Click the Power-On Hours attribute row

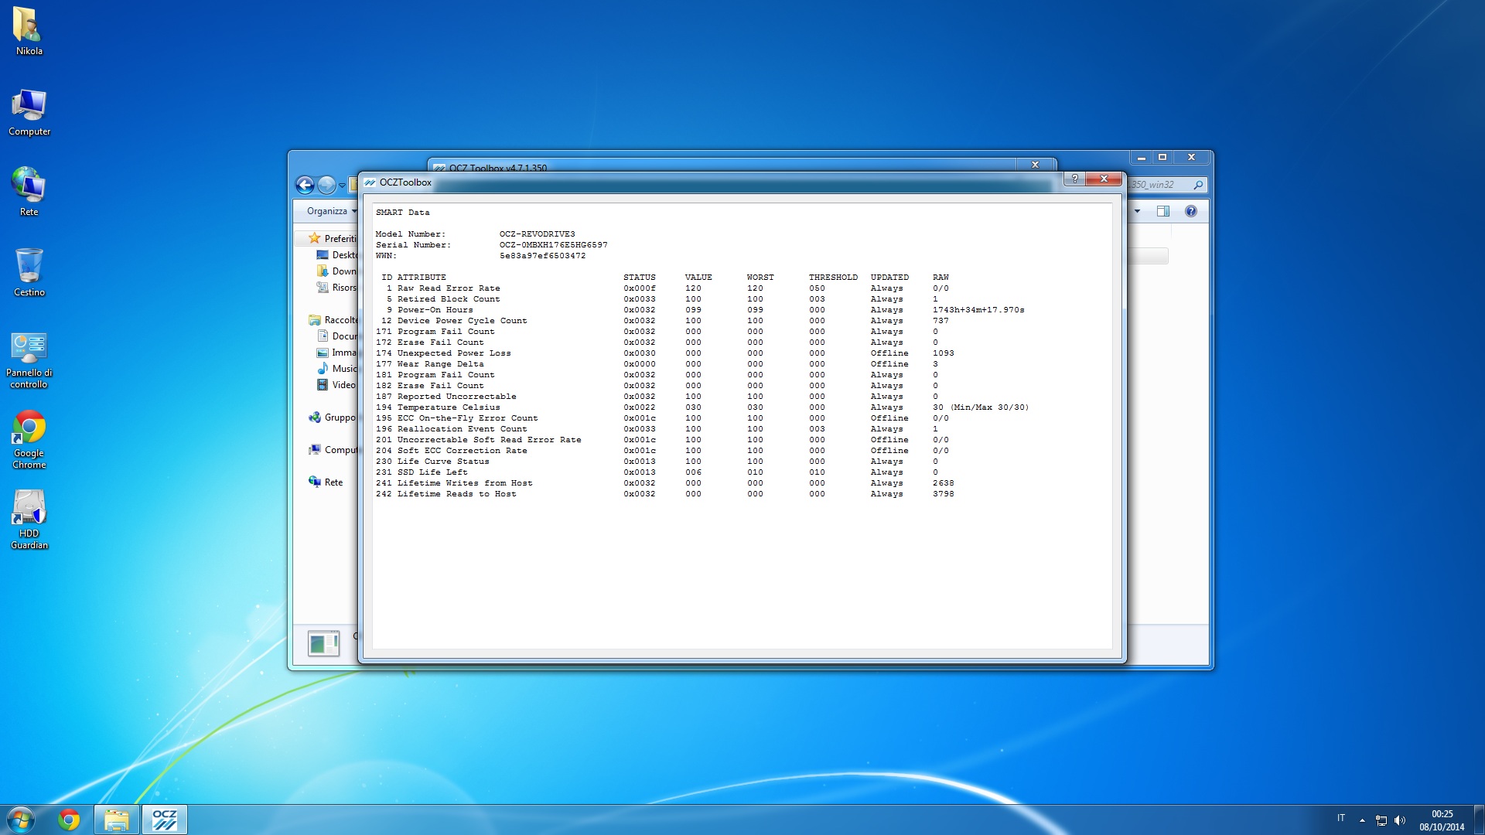(x=700, y=310)
